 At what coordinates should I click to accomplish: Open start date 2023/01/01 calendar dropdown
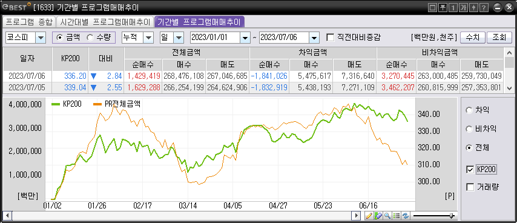[x=245, y=38]
